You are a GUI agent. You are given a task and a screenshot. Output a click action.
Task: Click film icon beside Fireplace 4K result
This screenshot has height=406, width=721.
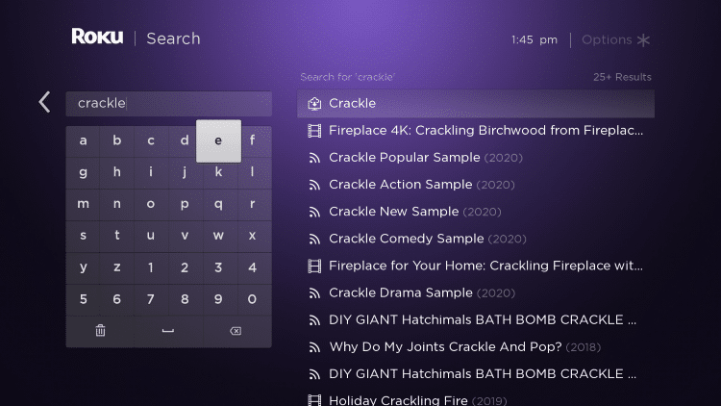coord(314,131)
